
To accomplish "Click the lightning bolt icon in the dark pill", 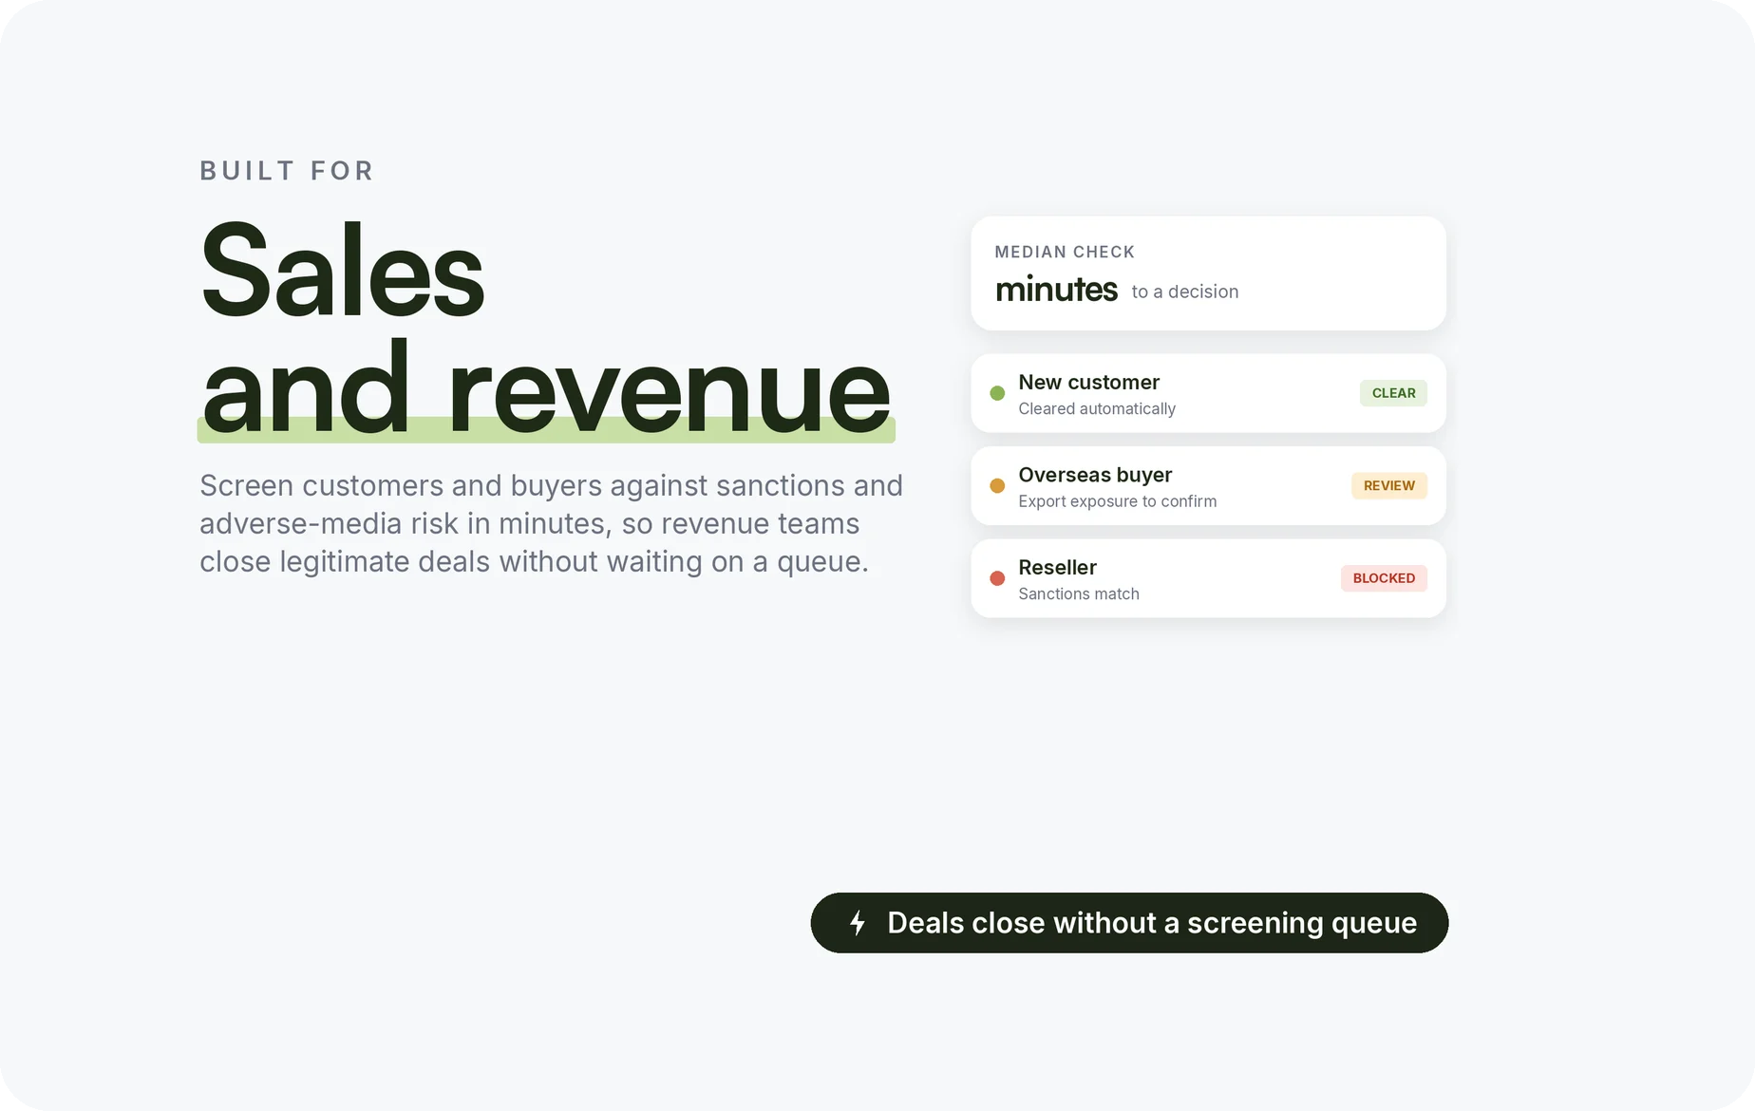I will click(x=858, y=923).
